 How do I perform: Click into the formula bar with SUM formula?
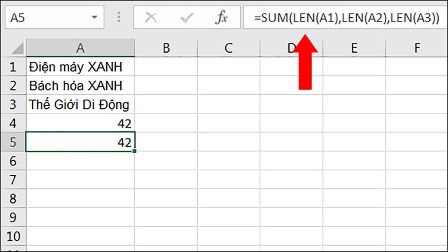(345, 17)
